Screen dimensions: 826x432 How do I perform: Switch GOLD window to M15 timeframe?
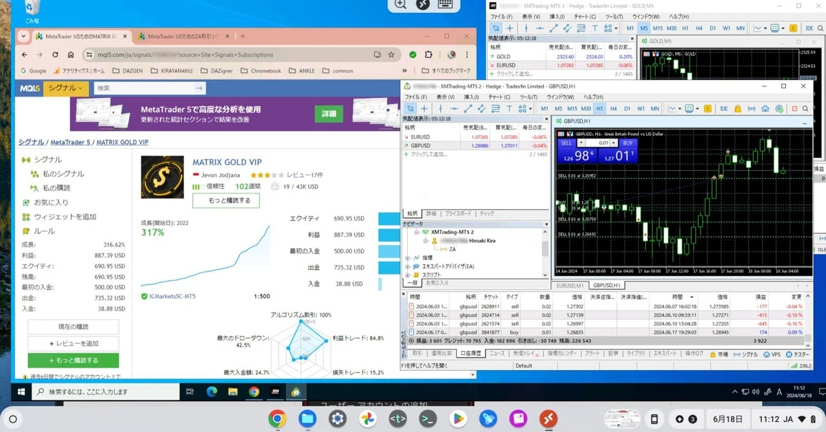658,28
